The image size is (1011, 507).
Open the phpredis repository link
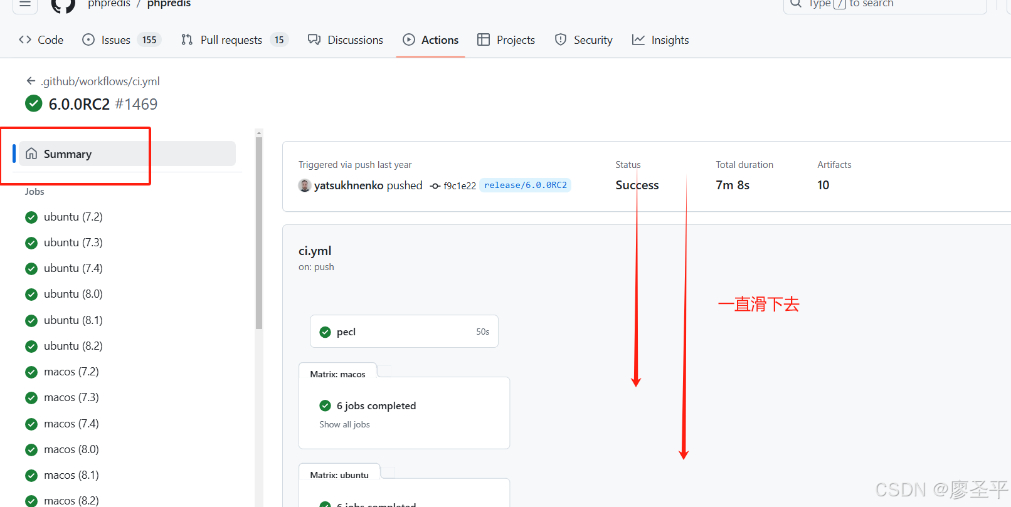tap(169, 4)
